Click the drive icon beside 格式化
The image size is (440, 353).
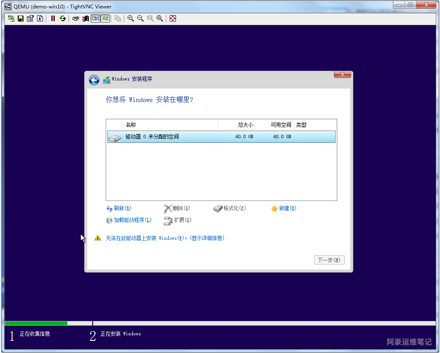click(218, 209)
